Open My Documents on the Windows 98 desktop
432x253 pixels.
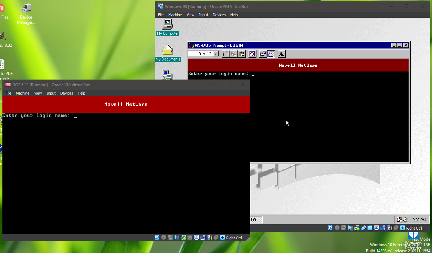coord(168,52)
